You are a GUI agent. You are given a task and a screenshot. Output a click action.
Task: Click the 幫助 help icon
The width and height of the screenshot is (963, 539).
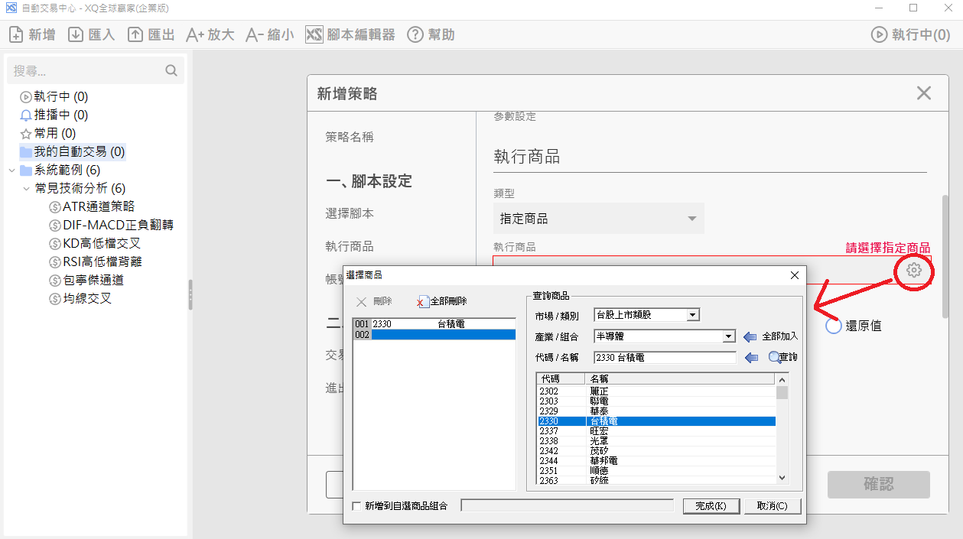click(415, 34)
